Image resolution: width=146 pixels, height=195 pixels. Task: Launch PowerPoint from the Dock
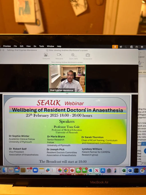click(72, 170)
